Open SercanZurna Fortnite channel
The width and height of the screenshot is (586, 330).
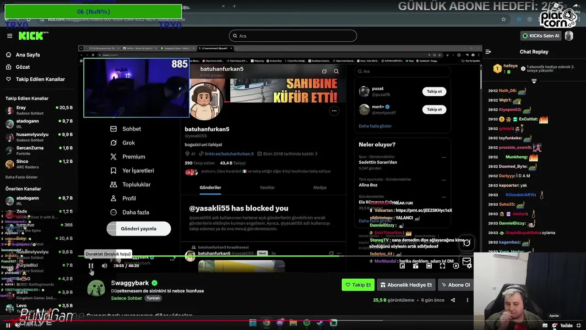point(39,150)
